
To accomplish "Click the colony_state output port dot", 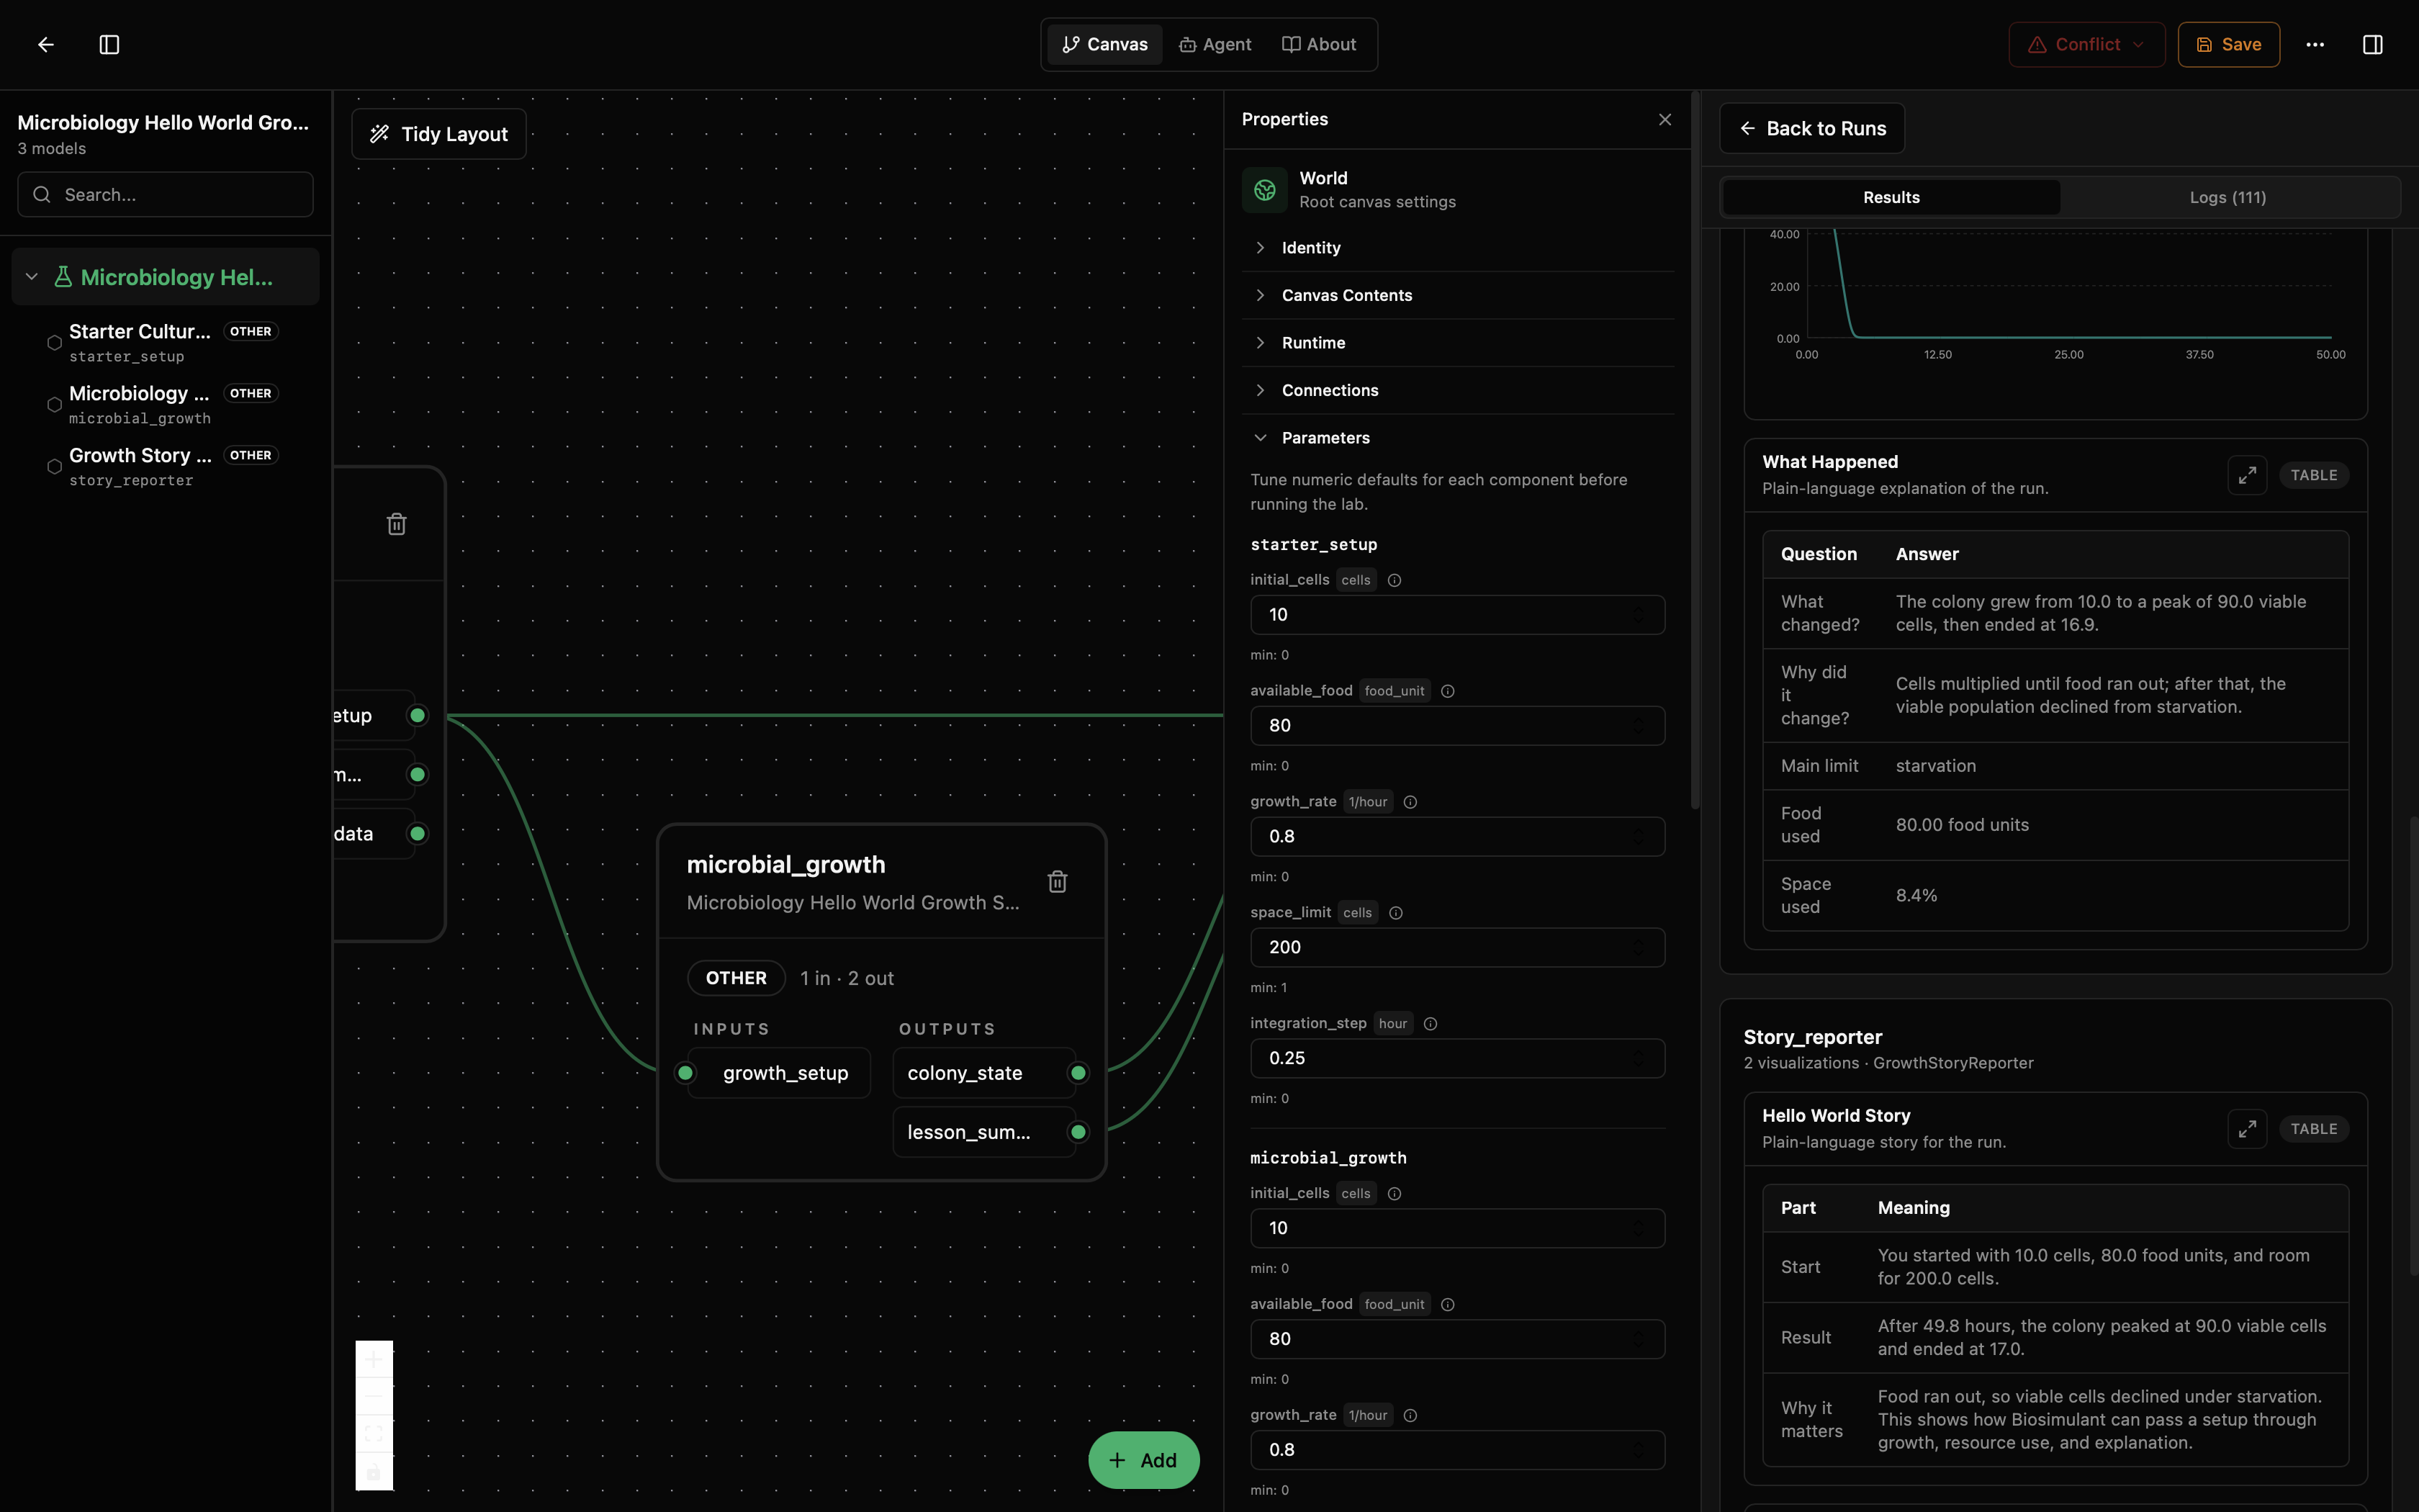I will click(x=1078, y=1073).
